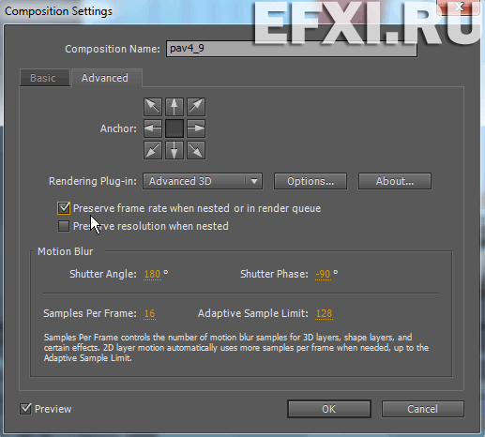Click the Composition Name field
485x437 pixels.
[x=292, y=49]
